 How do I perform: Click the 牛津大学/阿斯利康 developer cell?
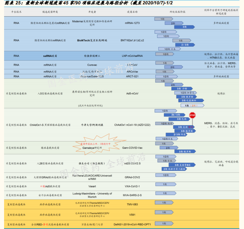(92, 125)
